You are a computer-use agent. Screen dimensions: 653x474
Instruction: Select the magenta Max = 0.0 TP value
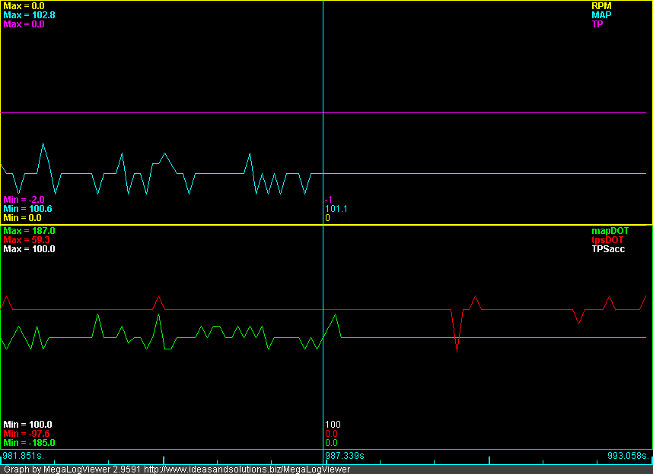click(x=24, y=24)
